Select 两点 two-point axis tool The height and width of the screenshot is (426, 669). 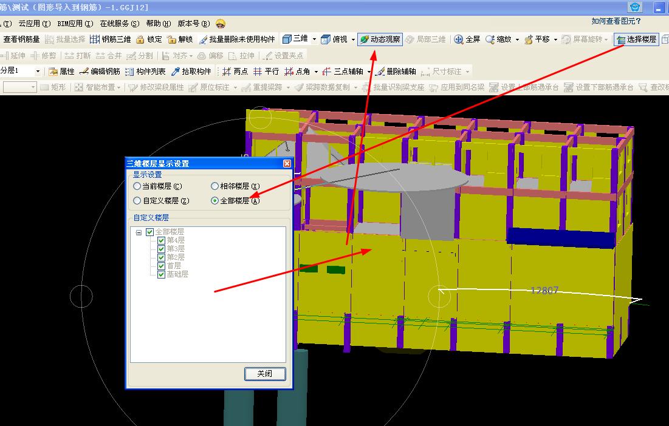(x=235, y=71)
